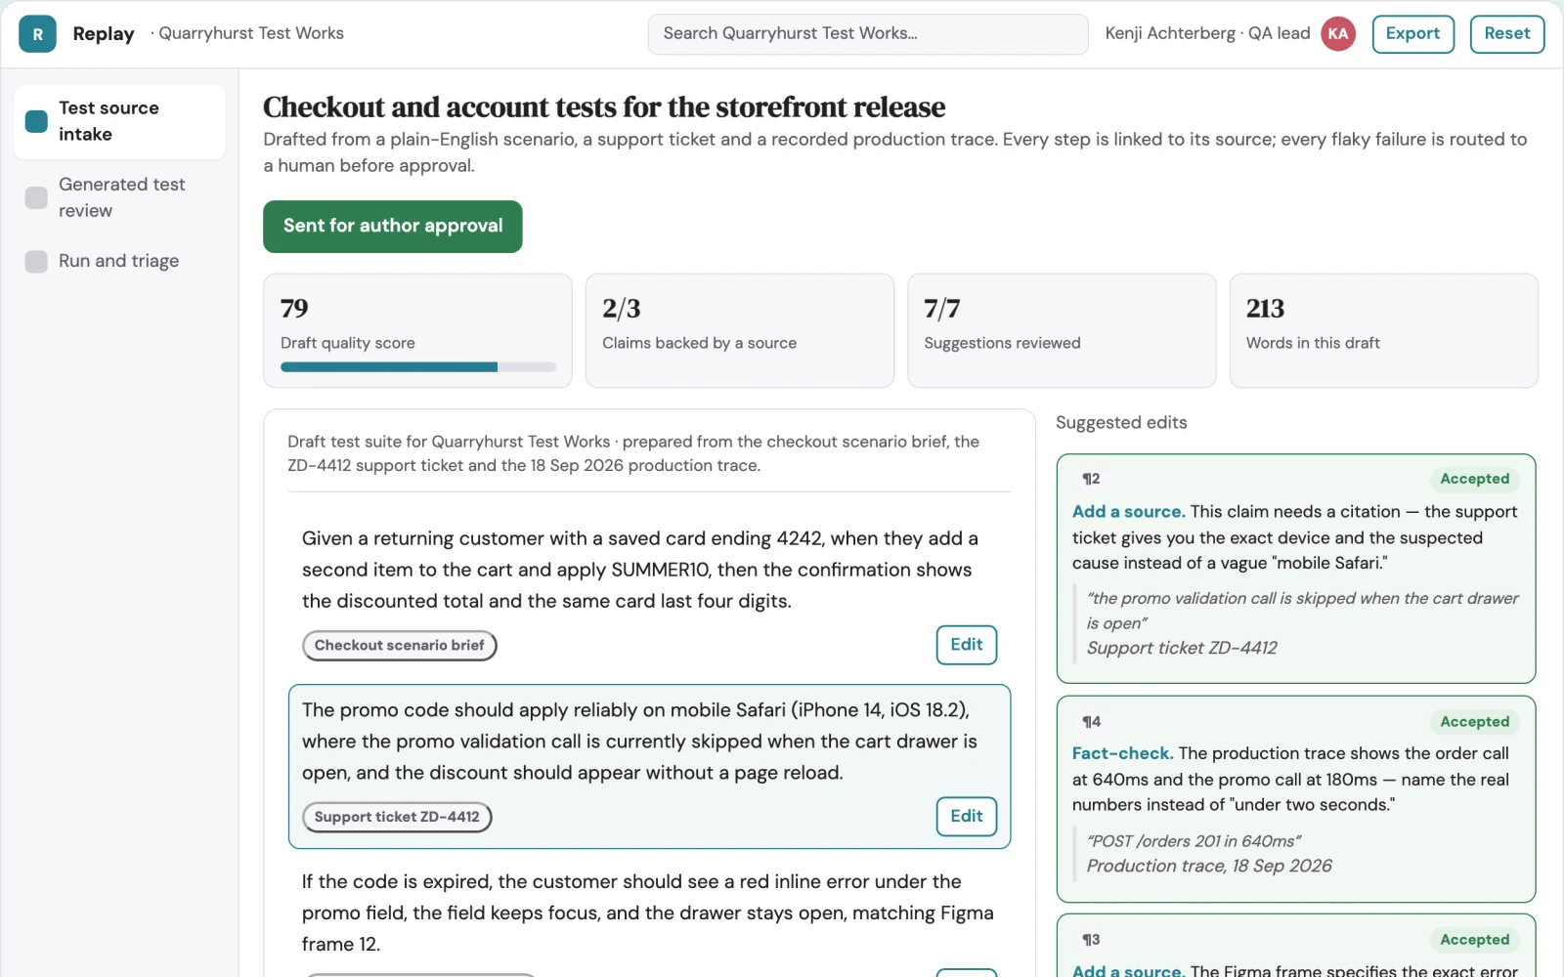Switch to the Run and triage tab
1564x977 pixels.
120,261
